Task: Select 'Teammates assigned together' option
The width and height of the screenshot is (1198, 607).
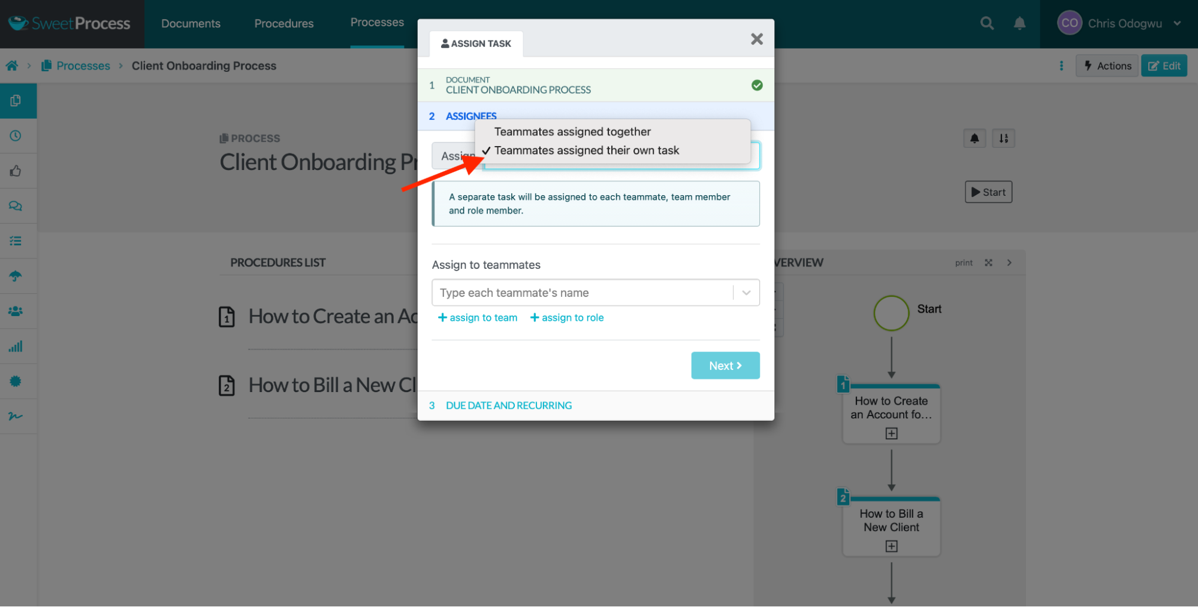Action: coord(572,132)
